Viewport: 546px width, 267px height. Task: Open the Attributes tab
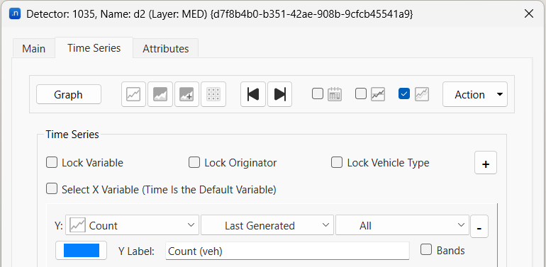166,48
